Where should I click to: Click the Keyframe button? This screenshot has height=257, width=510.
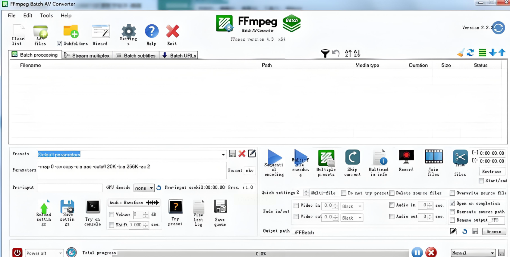click(x=492, y=172)
